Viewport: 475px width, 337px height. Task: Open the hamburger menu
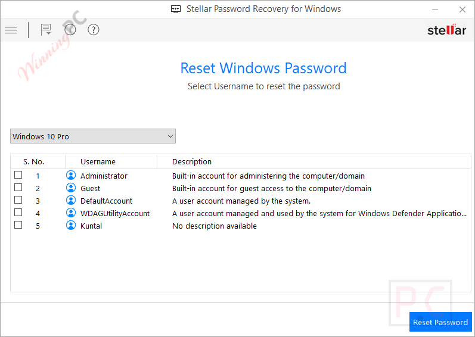point(11,30)
